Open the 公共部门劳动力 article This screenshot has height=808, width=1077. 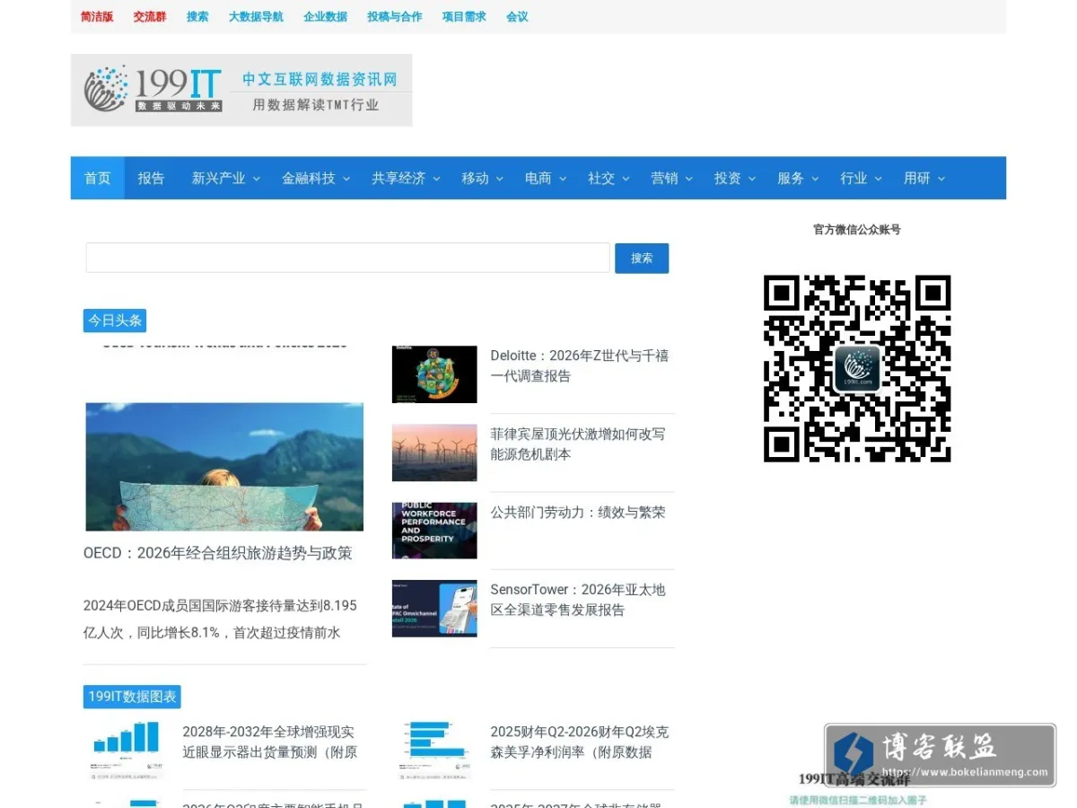(x=578, y=513)
